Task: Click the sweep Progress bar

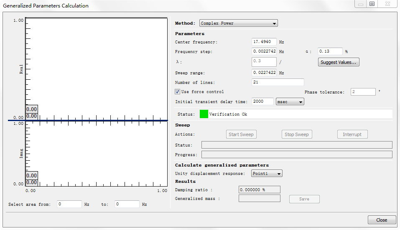Action: point(297,154)
